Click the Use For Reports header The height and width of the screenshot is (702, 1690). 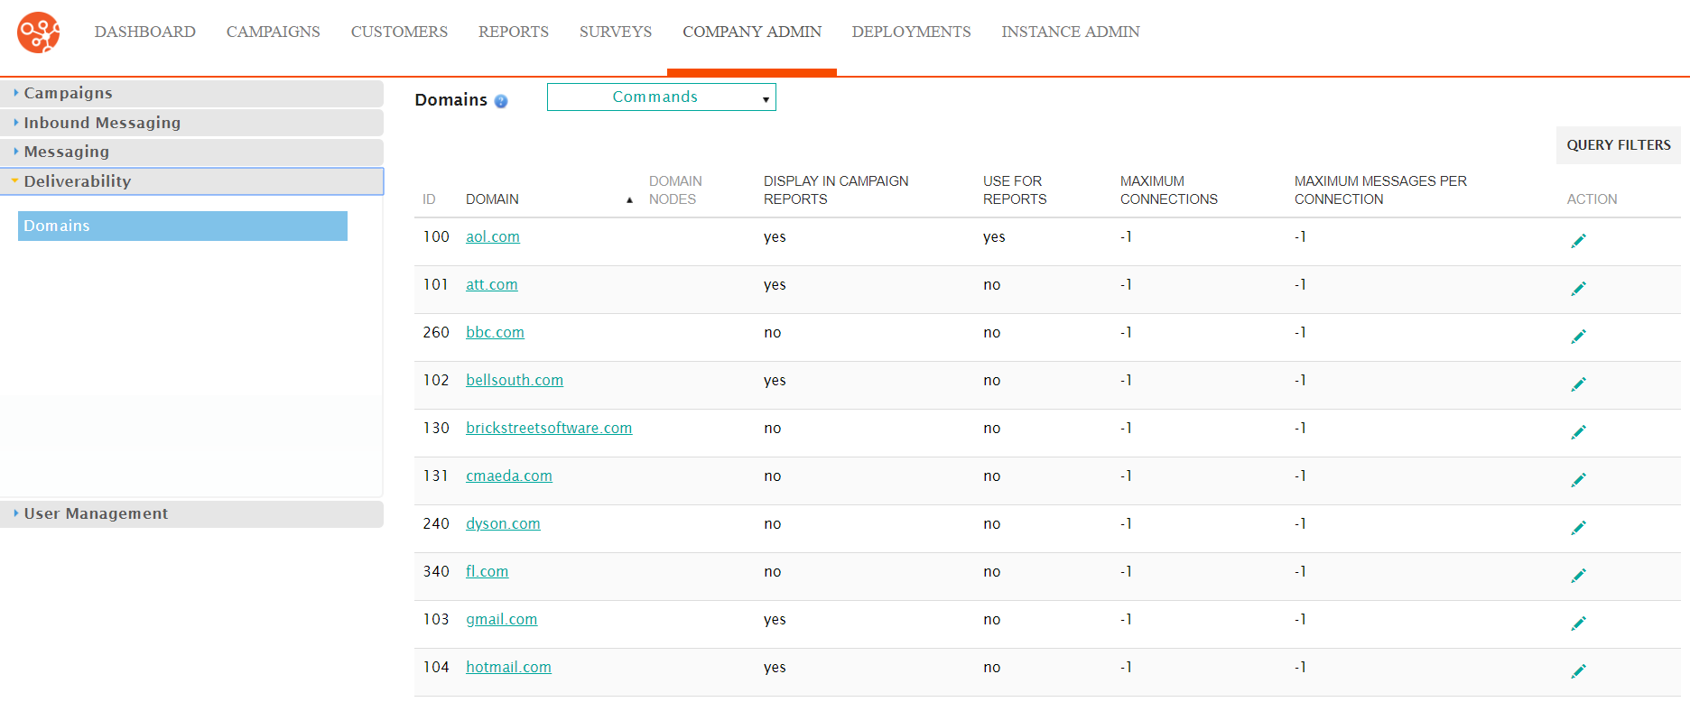(1015, 190)
